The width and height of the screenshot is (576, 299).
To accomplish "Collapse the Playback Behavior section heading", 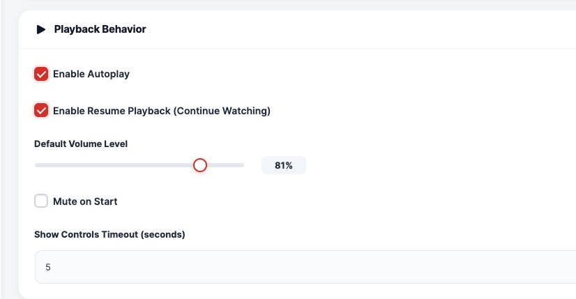I will 100,29.
